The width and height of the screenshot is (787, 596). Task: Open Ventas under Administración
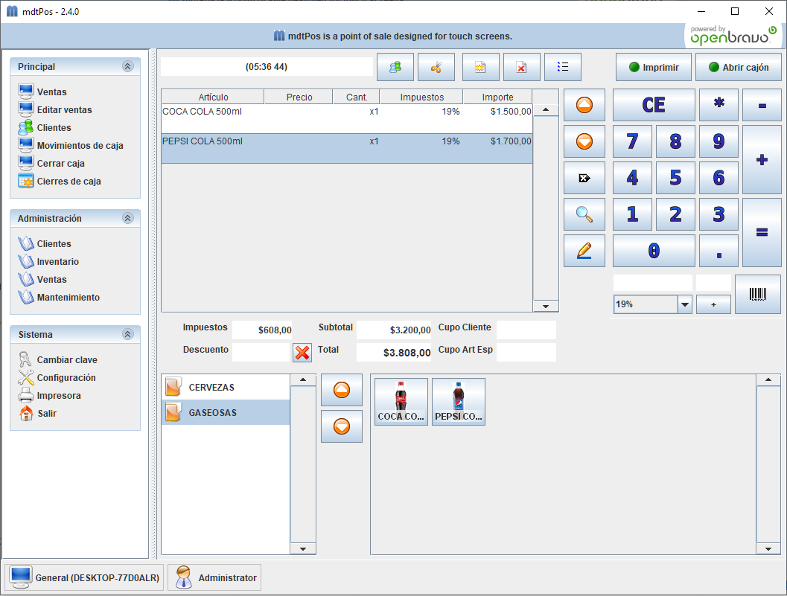42,280
